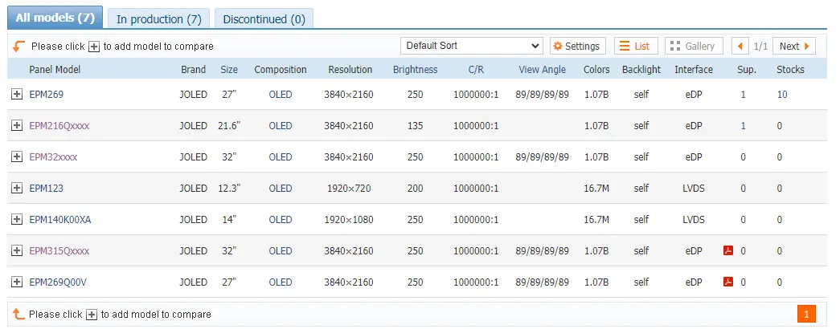
Task: Switch to Discontinued (0) tab
Action: [264, 19]
